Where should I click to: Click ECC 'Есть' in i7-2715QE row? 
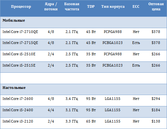136,43
